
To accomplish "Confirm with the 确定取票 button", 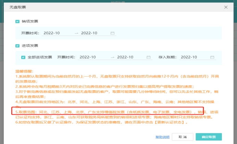I will click(209, 137).
